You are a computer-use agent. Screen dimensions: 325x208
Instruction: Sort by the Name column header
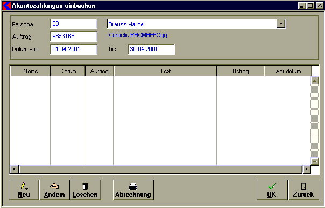pos(31,71)
